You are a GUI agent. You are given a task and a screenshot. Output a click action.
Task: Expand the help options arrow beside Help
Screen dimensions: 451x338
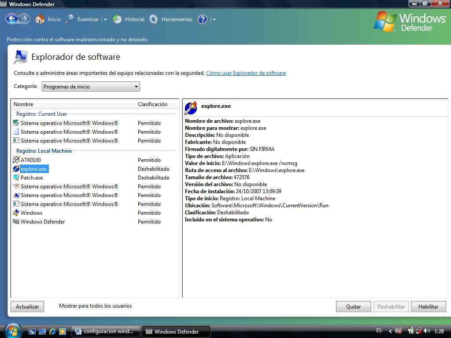click(x=214, y=19)
